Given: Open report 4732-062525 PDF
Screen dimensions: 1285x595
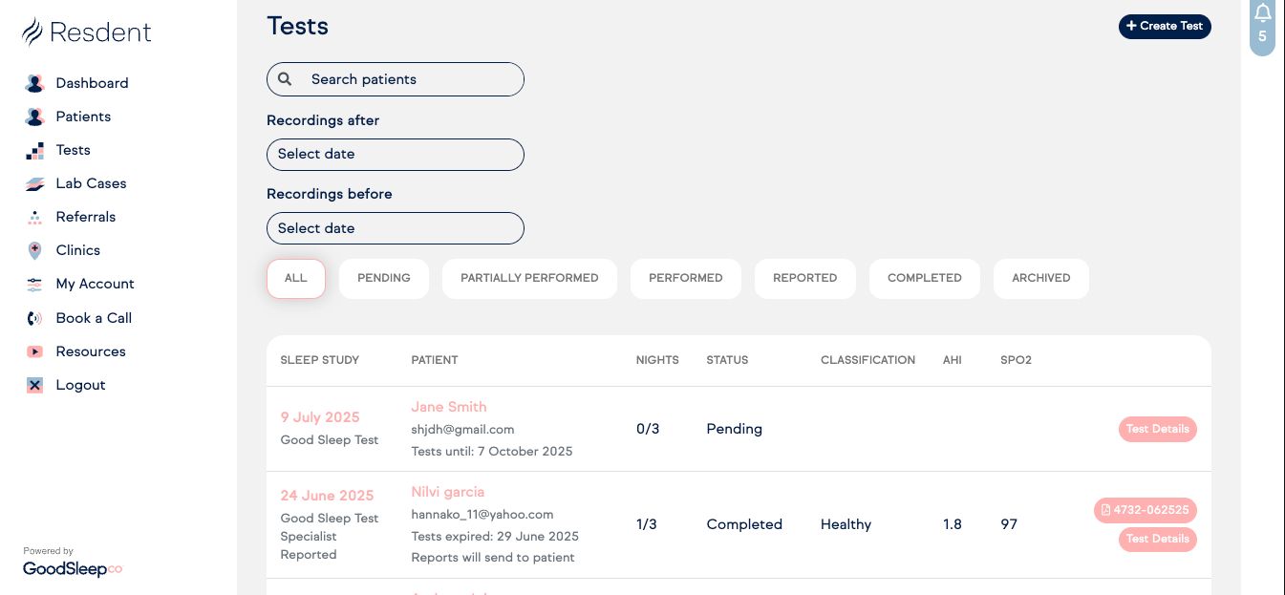Looking at the screenshot, I should [1145, 510].
